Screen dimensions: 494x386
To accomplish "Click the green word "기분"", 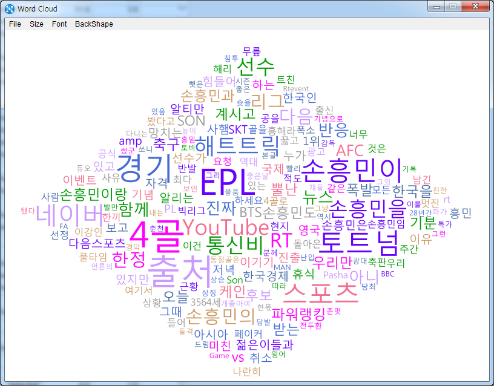I will click(423, 223).
